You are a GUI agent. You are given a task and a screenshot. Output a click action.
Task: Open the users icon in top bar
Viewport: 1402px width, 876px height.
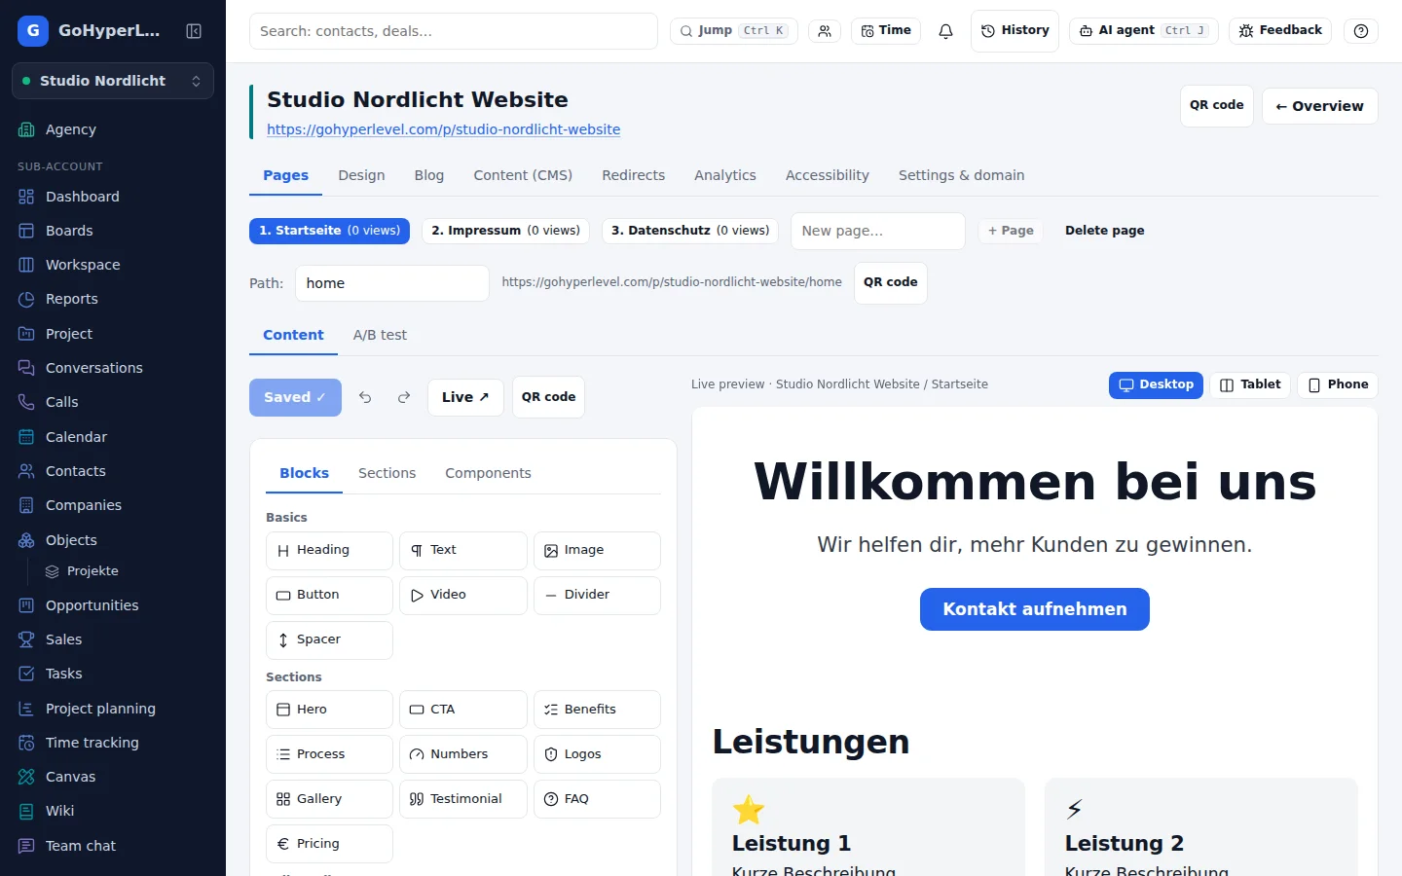tap(825, 31)
